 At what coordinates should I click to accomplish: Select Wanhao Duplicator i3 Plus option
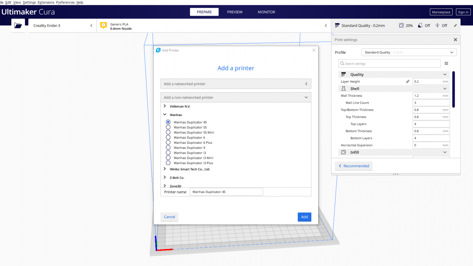click(168, 163)
